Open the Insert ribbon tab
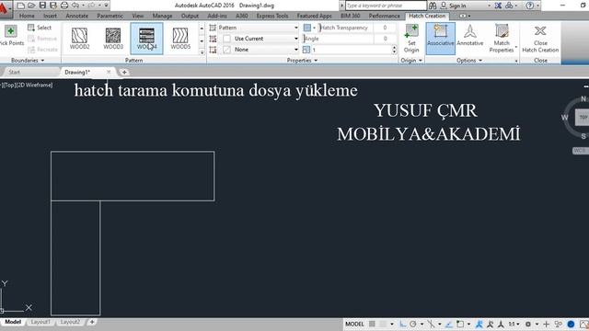Viewport: 589px width, 331px height. pos(50,16)
